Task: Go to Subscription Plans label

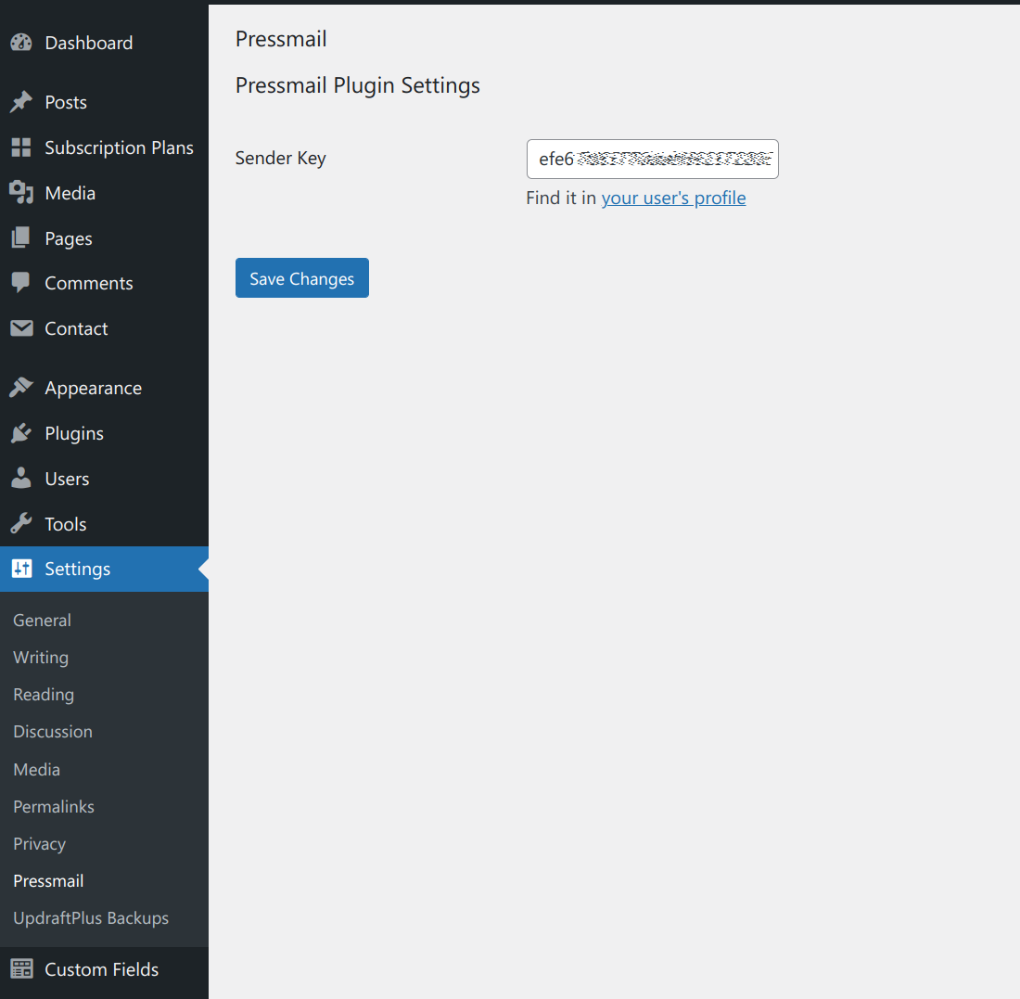Action: [119, 147]
